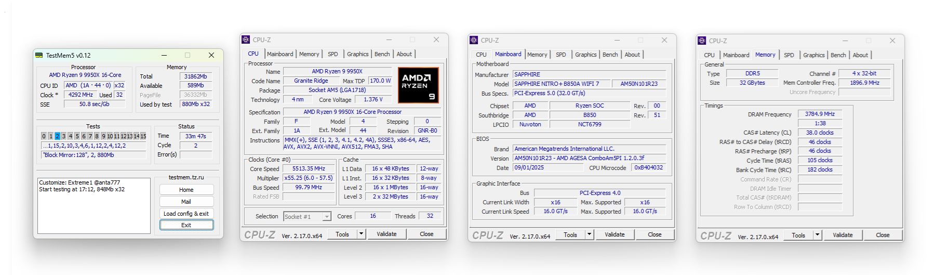This screenshot has height=275, width=935.
Task: Open Graphics tab in the Memory tab window
Action: coord(814,55)
